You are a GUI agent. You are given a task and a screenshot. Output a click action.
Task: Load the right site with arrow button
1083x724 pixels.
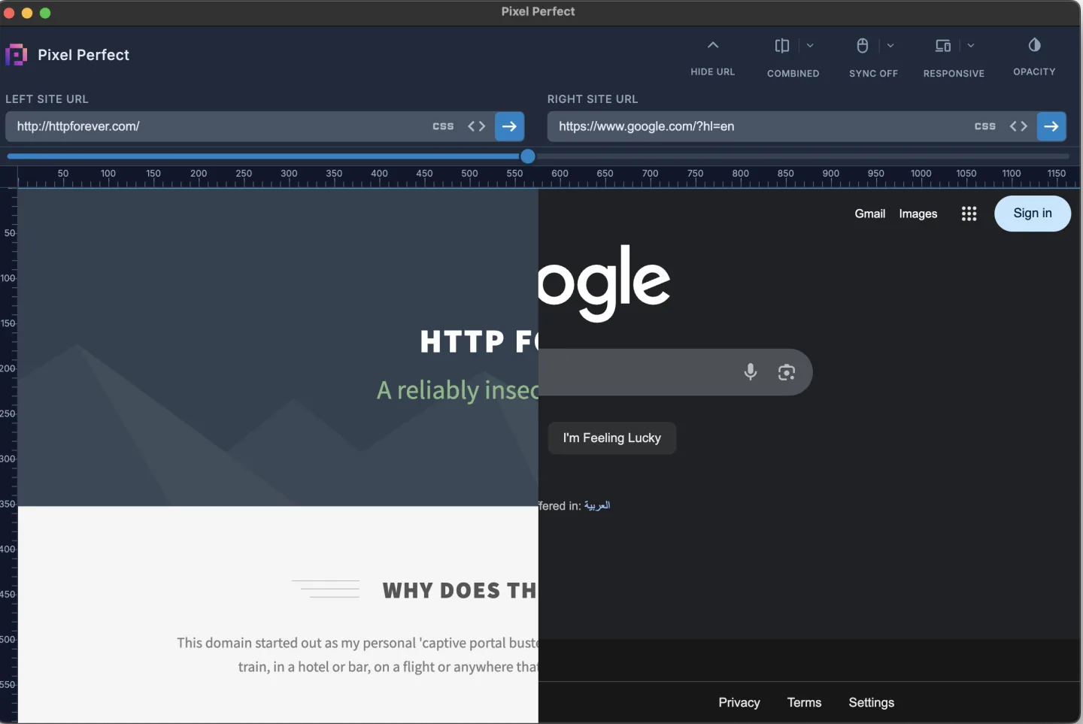1051,126
